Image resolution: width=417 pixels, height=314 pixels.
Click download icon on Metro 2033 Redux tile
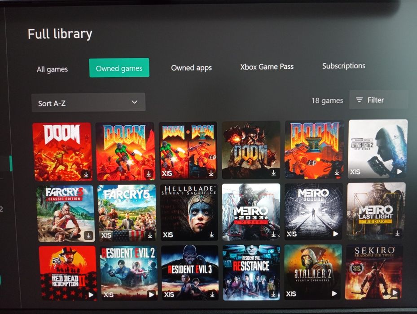click(274, 234)
